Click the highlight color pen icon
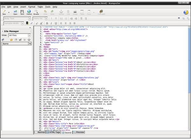The width and height of the screenshot is (191, 140). point(32,23)
